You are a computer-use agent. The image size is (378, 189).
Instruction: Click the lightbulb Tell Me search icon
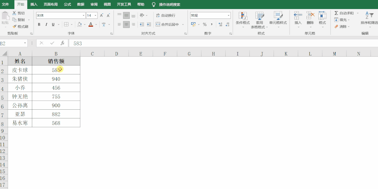[153, 5]
